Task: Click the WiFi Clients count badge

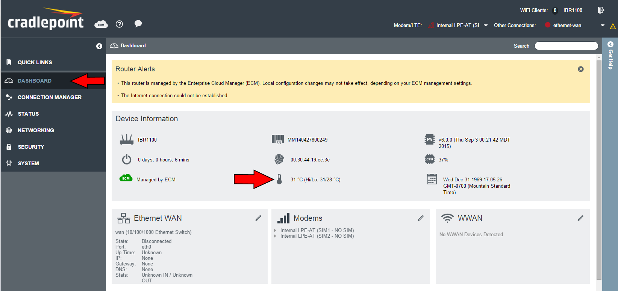Action: (555, 11)
